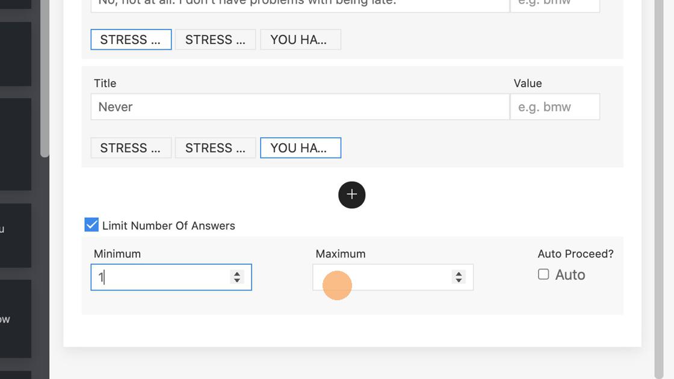
Task: Enable the Auto proceed checkbox
Action: coord(543,274)
